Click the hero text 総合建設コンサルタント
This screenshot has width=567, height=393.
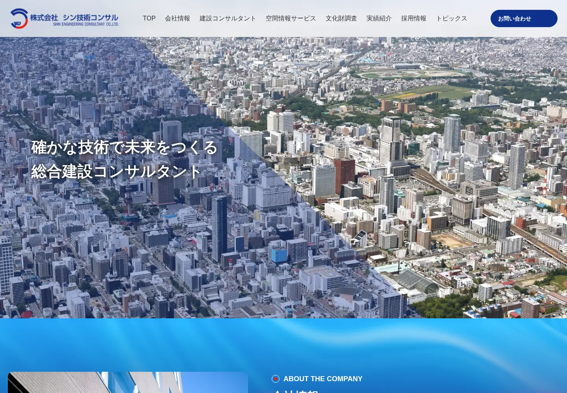click(117, 172)
